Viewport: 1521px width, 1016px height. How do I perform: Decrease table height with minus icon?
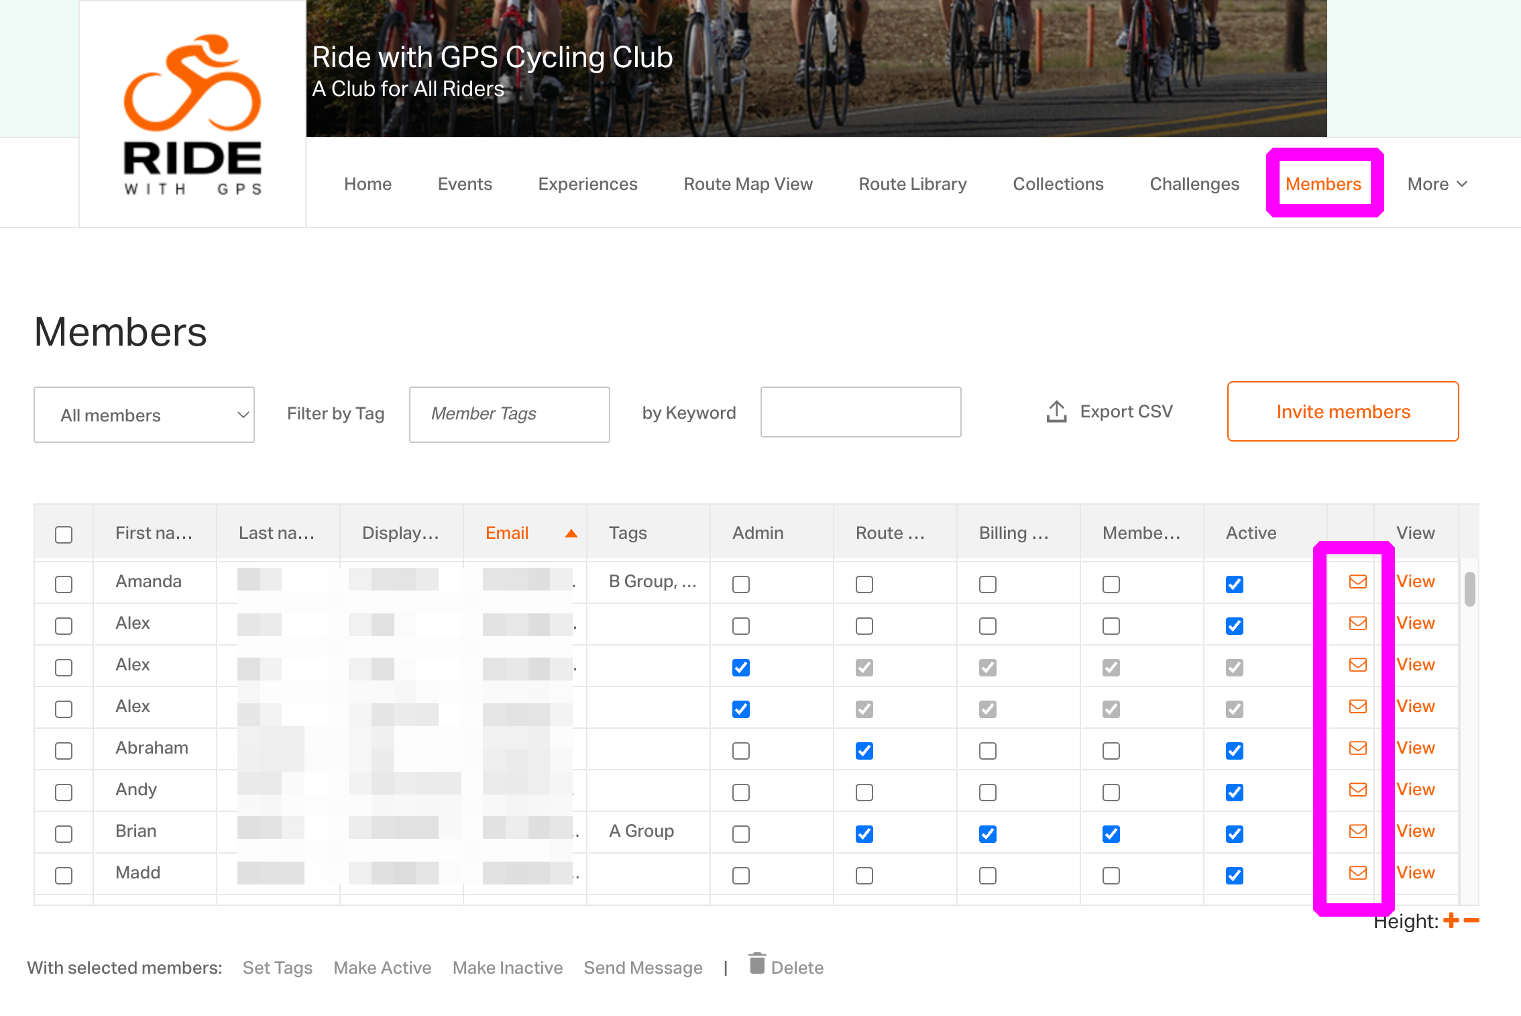pyautogui.click(x=1471, y=921)
